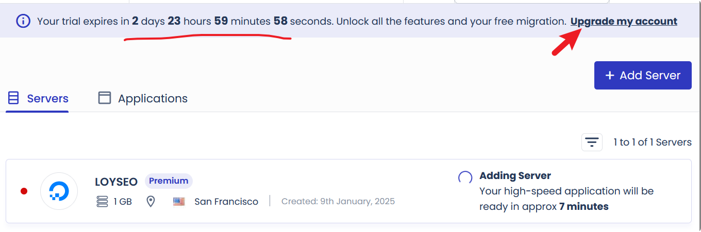Click the info icon in the trial banner
The image size is (701, 232).
(23, 21)
